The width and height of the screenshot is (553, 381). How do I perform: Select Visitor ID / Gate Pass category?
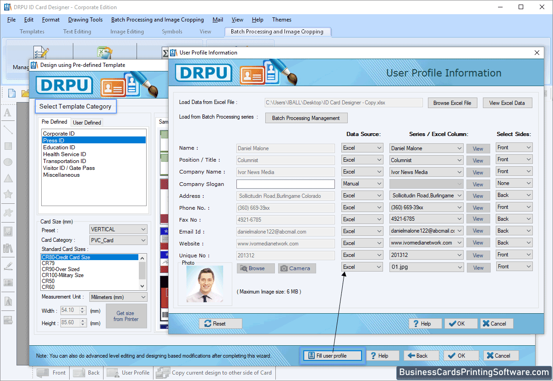click(x=69, y=168)
